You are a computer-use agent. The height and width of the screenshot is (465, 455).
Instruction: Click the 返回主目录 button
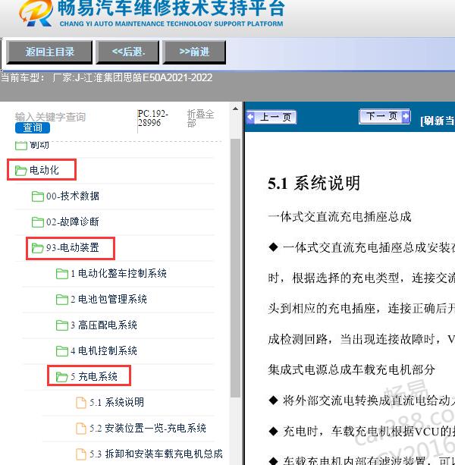(x=49, y=52)
